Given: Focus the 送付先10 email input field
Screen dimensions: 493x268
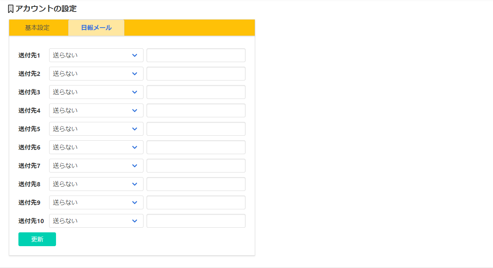Looking at the screenshot, I should point(196,221).
